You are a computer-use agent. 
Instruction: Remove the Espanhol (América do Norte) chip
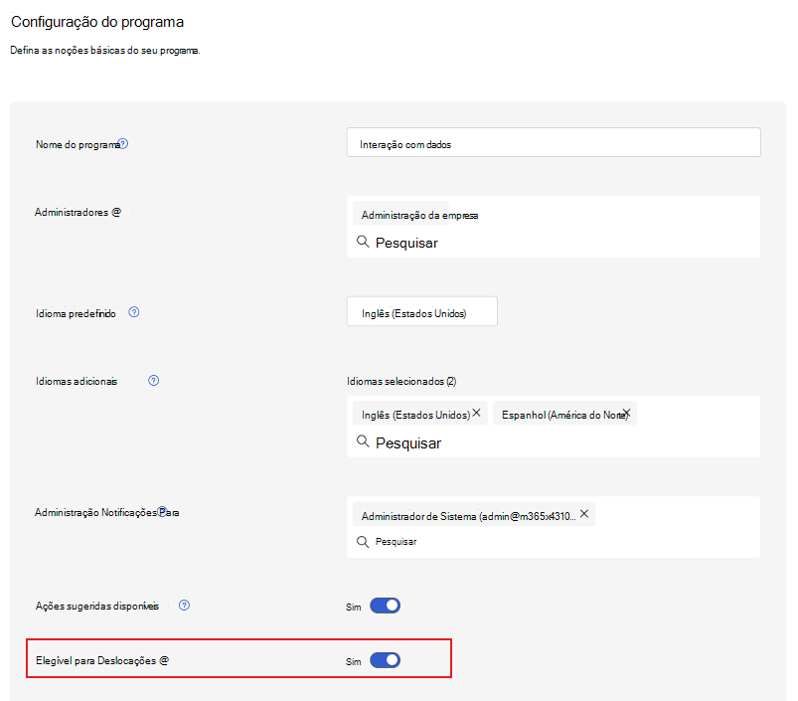coord(626,411)
